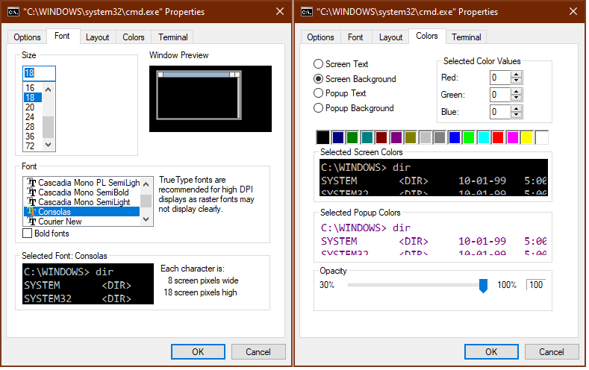Pick the olive color swatch
This screenshot has height=370, width=589.
tap(411, 138)
